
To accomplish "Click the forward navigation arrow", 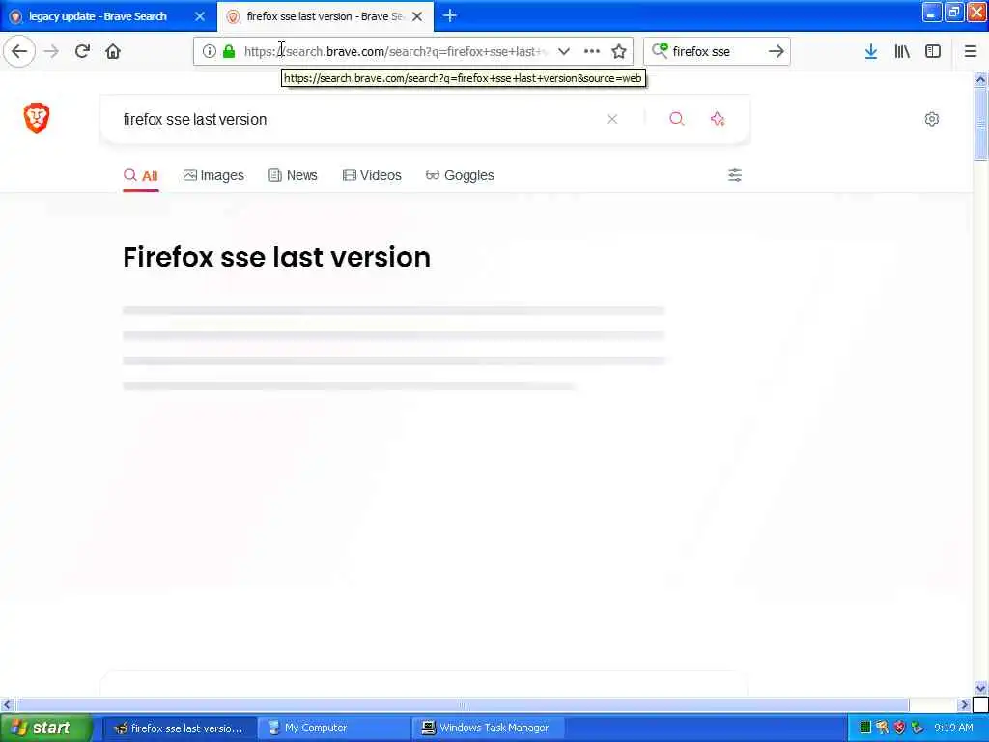I will point(51,51).
